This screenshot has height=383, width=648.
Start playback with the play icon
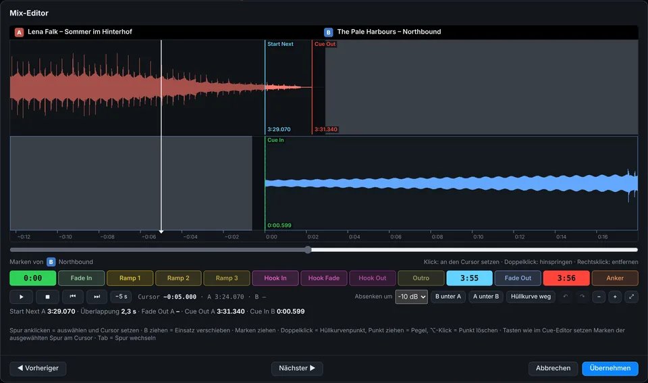(22, 297)
